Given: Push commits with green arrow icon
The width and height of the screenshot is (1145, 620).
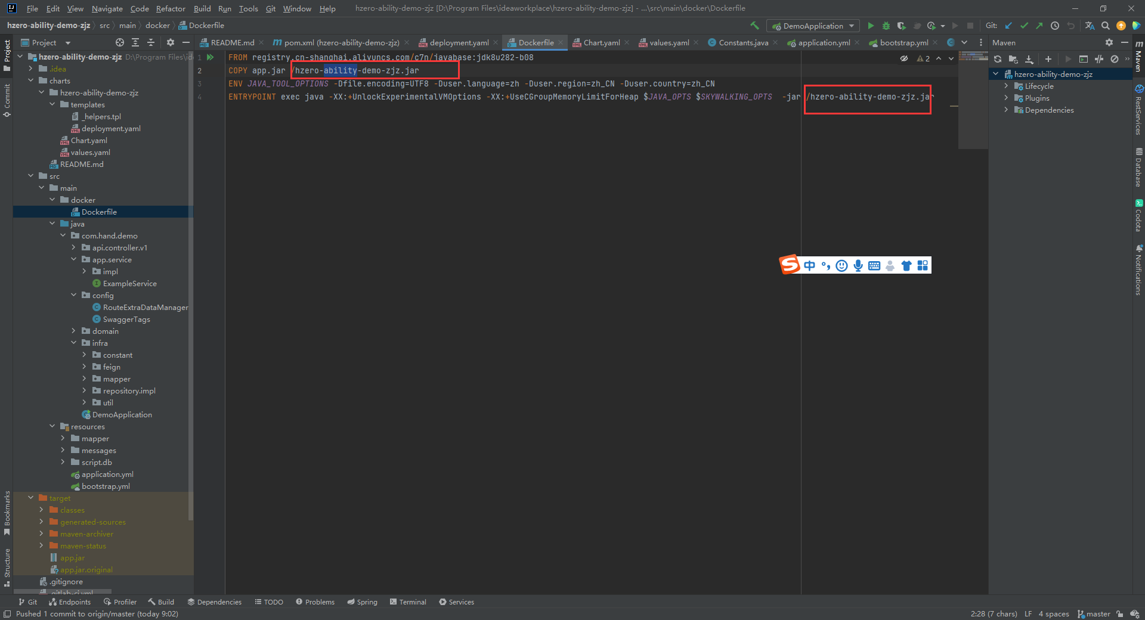Looking at the screenshot, I should 1039,26.
